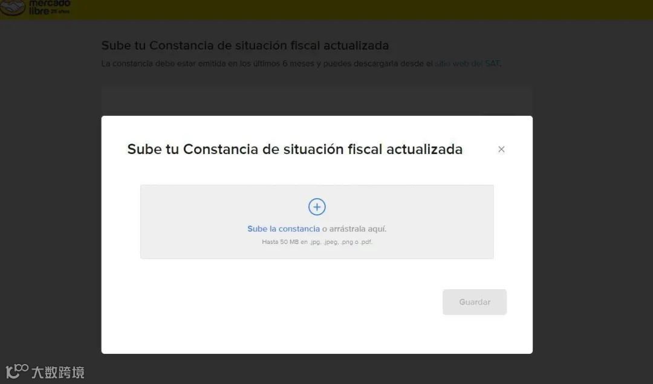Click the dimmed card strip above the modal
The height and width of the screenshot is (384, 653).
pos(317,101)
